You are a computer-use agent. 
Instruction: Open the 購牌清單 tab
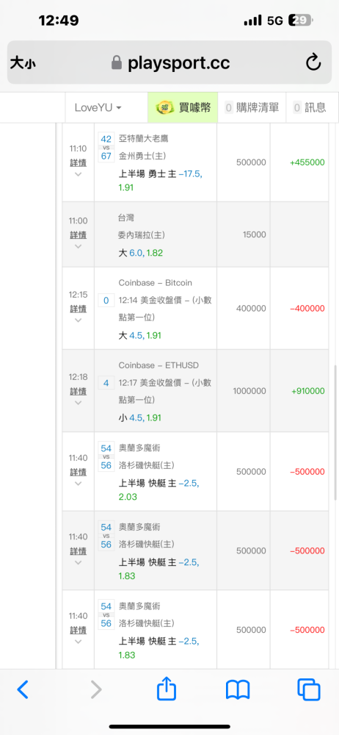pyautogui.click(x=252, y=107)
